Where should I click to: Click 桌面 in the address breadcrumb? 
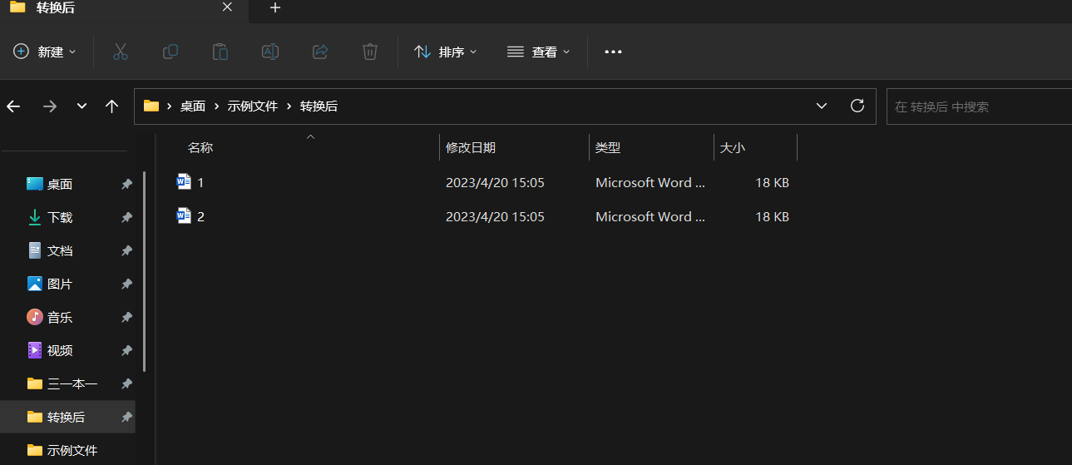tap(193, 106)
